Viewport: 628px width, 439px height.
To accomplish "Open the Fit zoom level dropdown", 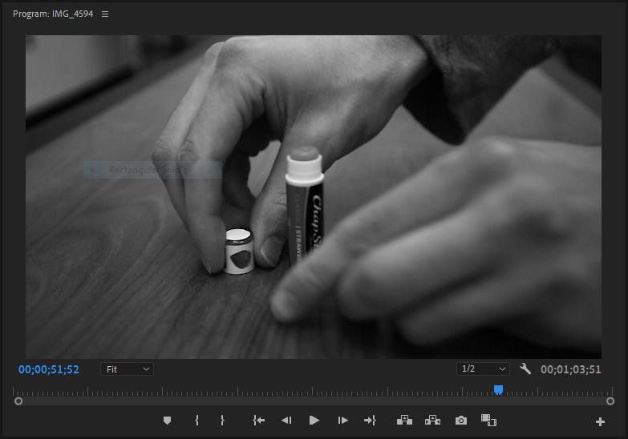I will tap(127, 369).
